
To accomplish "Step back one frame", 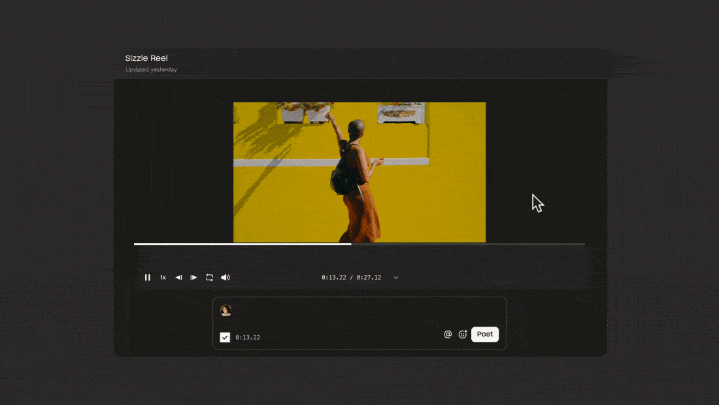I will [x=178, y=278].
